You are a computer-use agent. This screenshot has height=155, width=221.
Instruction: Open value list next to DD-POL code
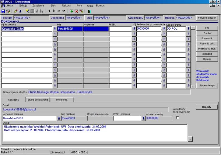coord(188,29)
